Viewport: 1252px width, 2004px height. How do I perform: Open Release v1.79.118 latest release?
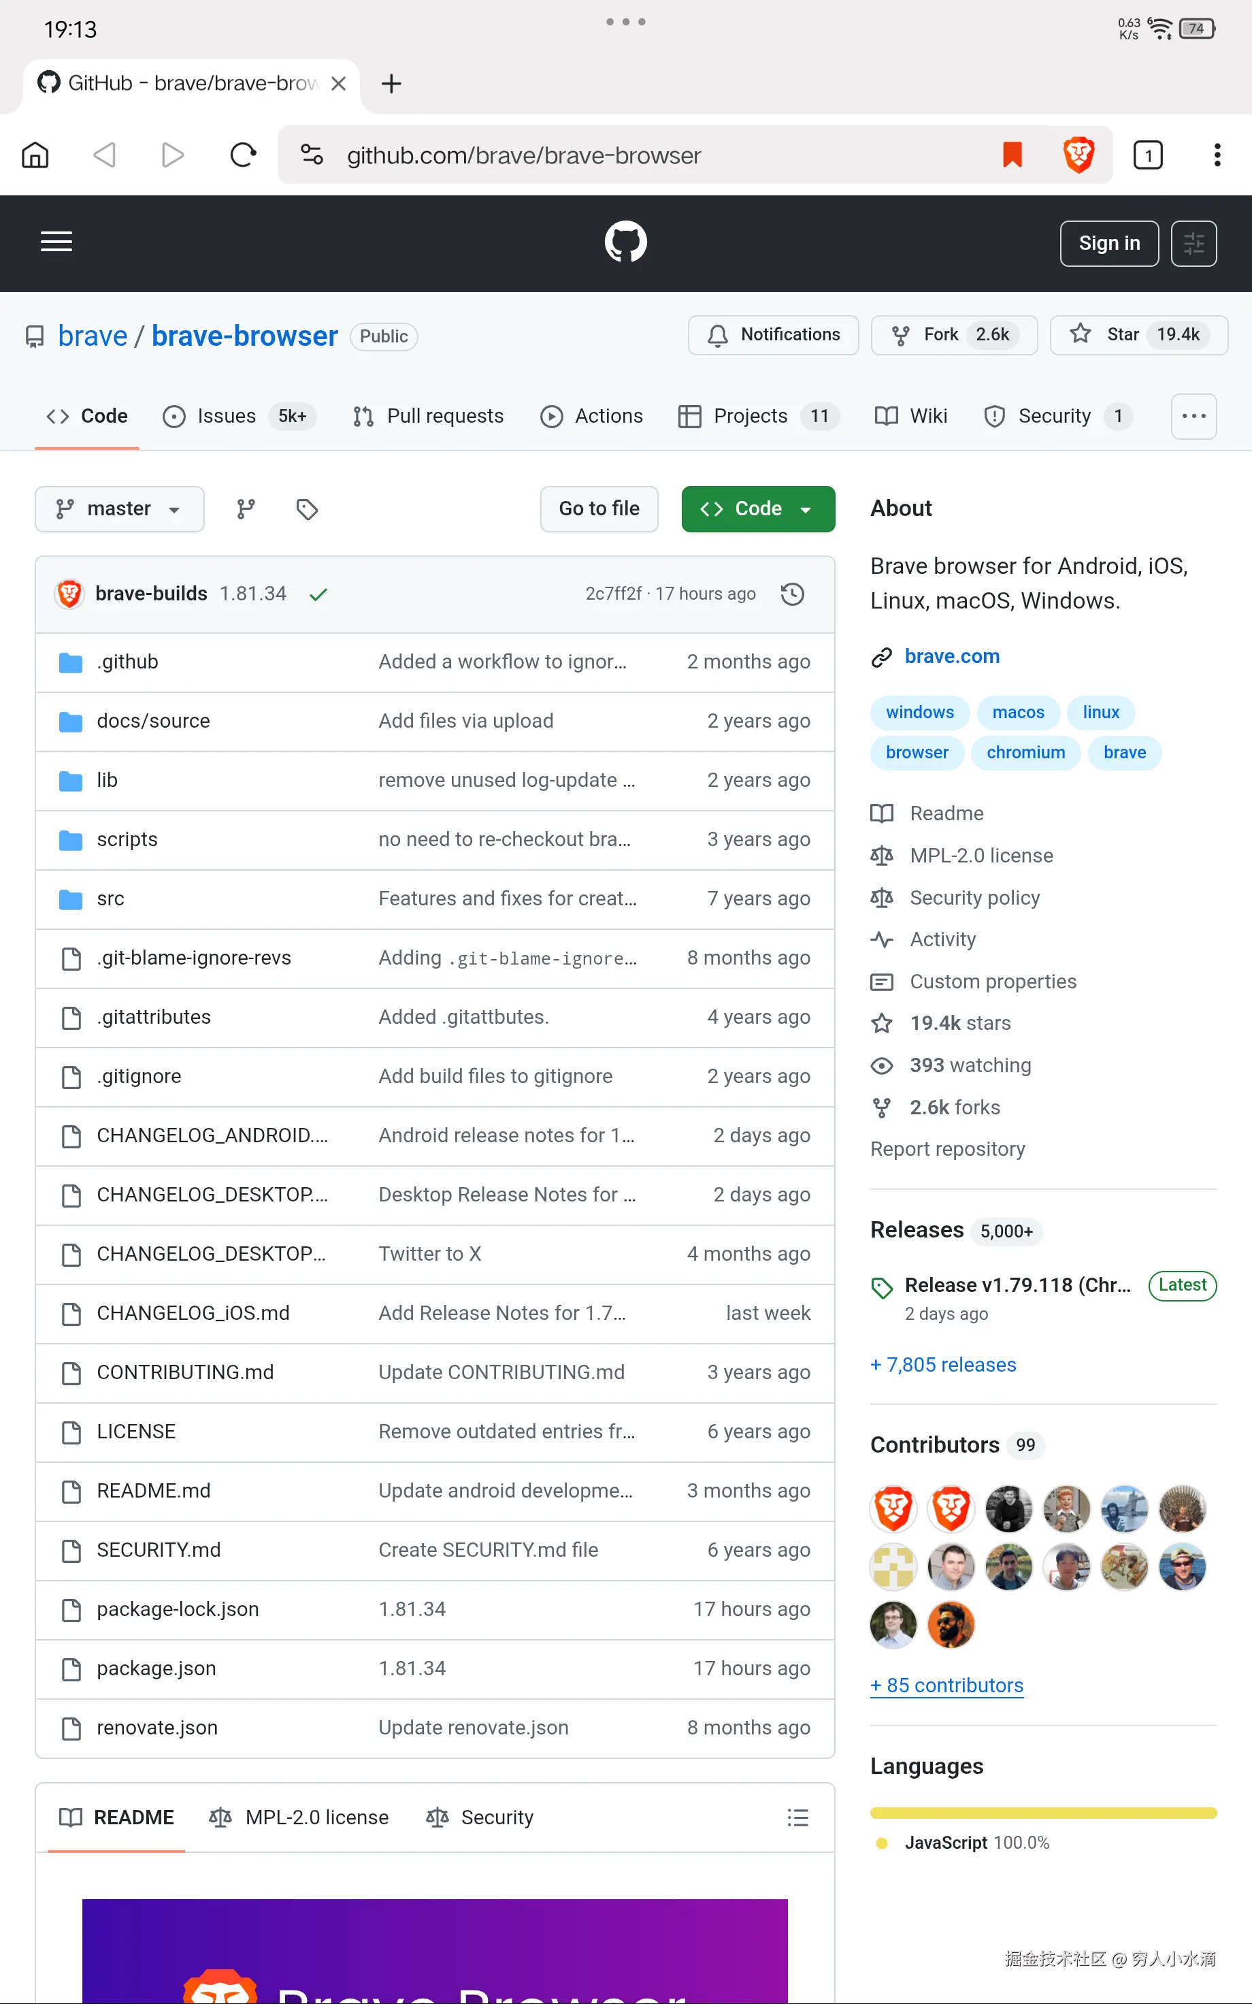pyautogui.click(x=1017, y=1284)
